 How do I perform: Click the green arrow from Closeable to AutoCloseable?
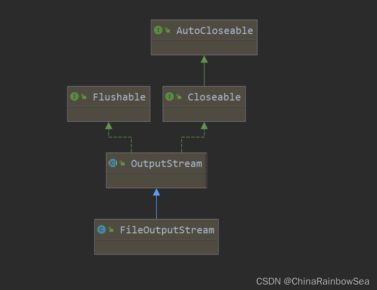point(204,71)
